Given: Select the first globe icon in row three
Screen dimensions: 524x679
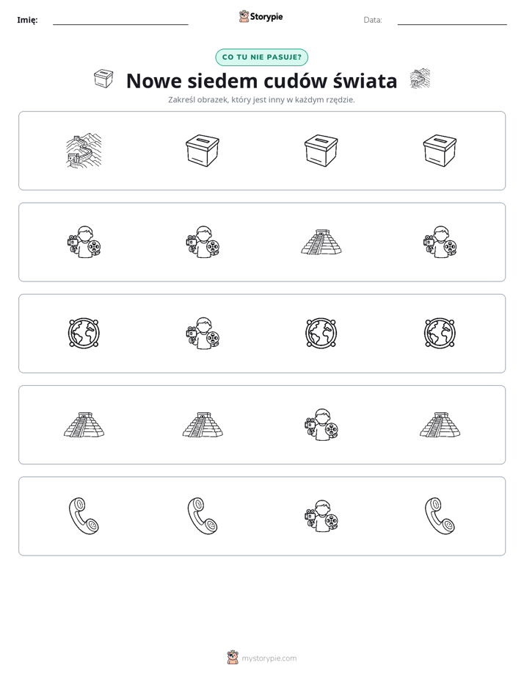Looking at the screenshot, I should [84, 333].
